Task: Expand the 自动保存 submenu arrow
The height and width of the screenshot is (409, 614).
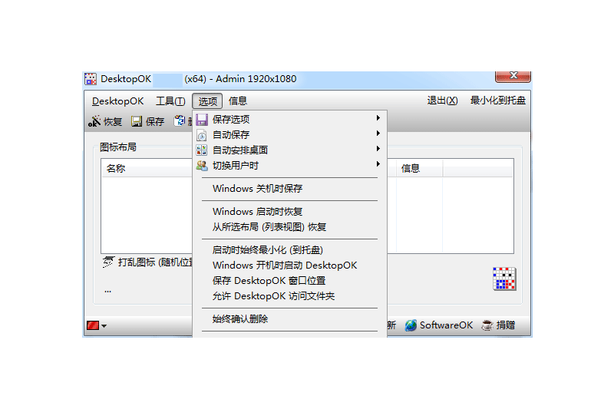Action: click(378, 134)
